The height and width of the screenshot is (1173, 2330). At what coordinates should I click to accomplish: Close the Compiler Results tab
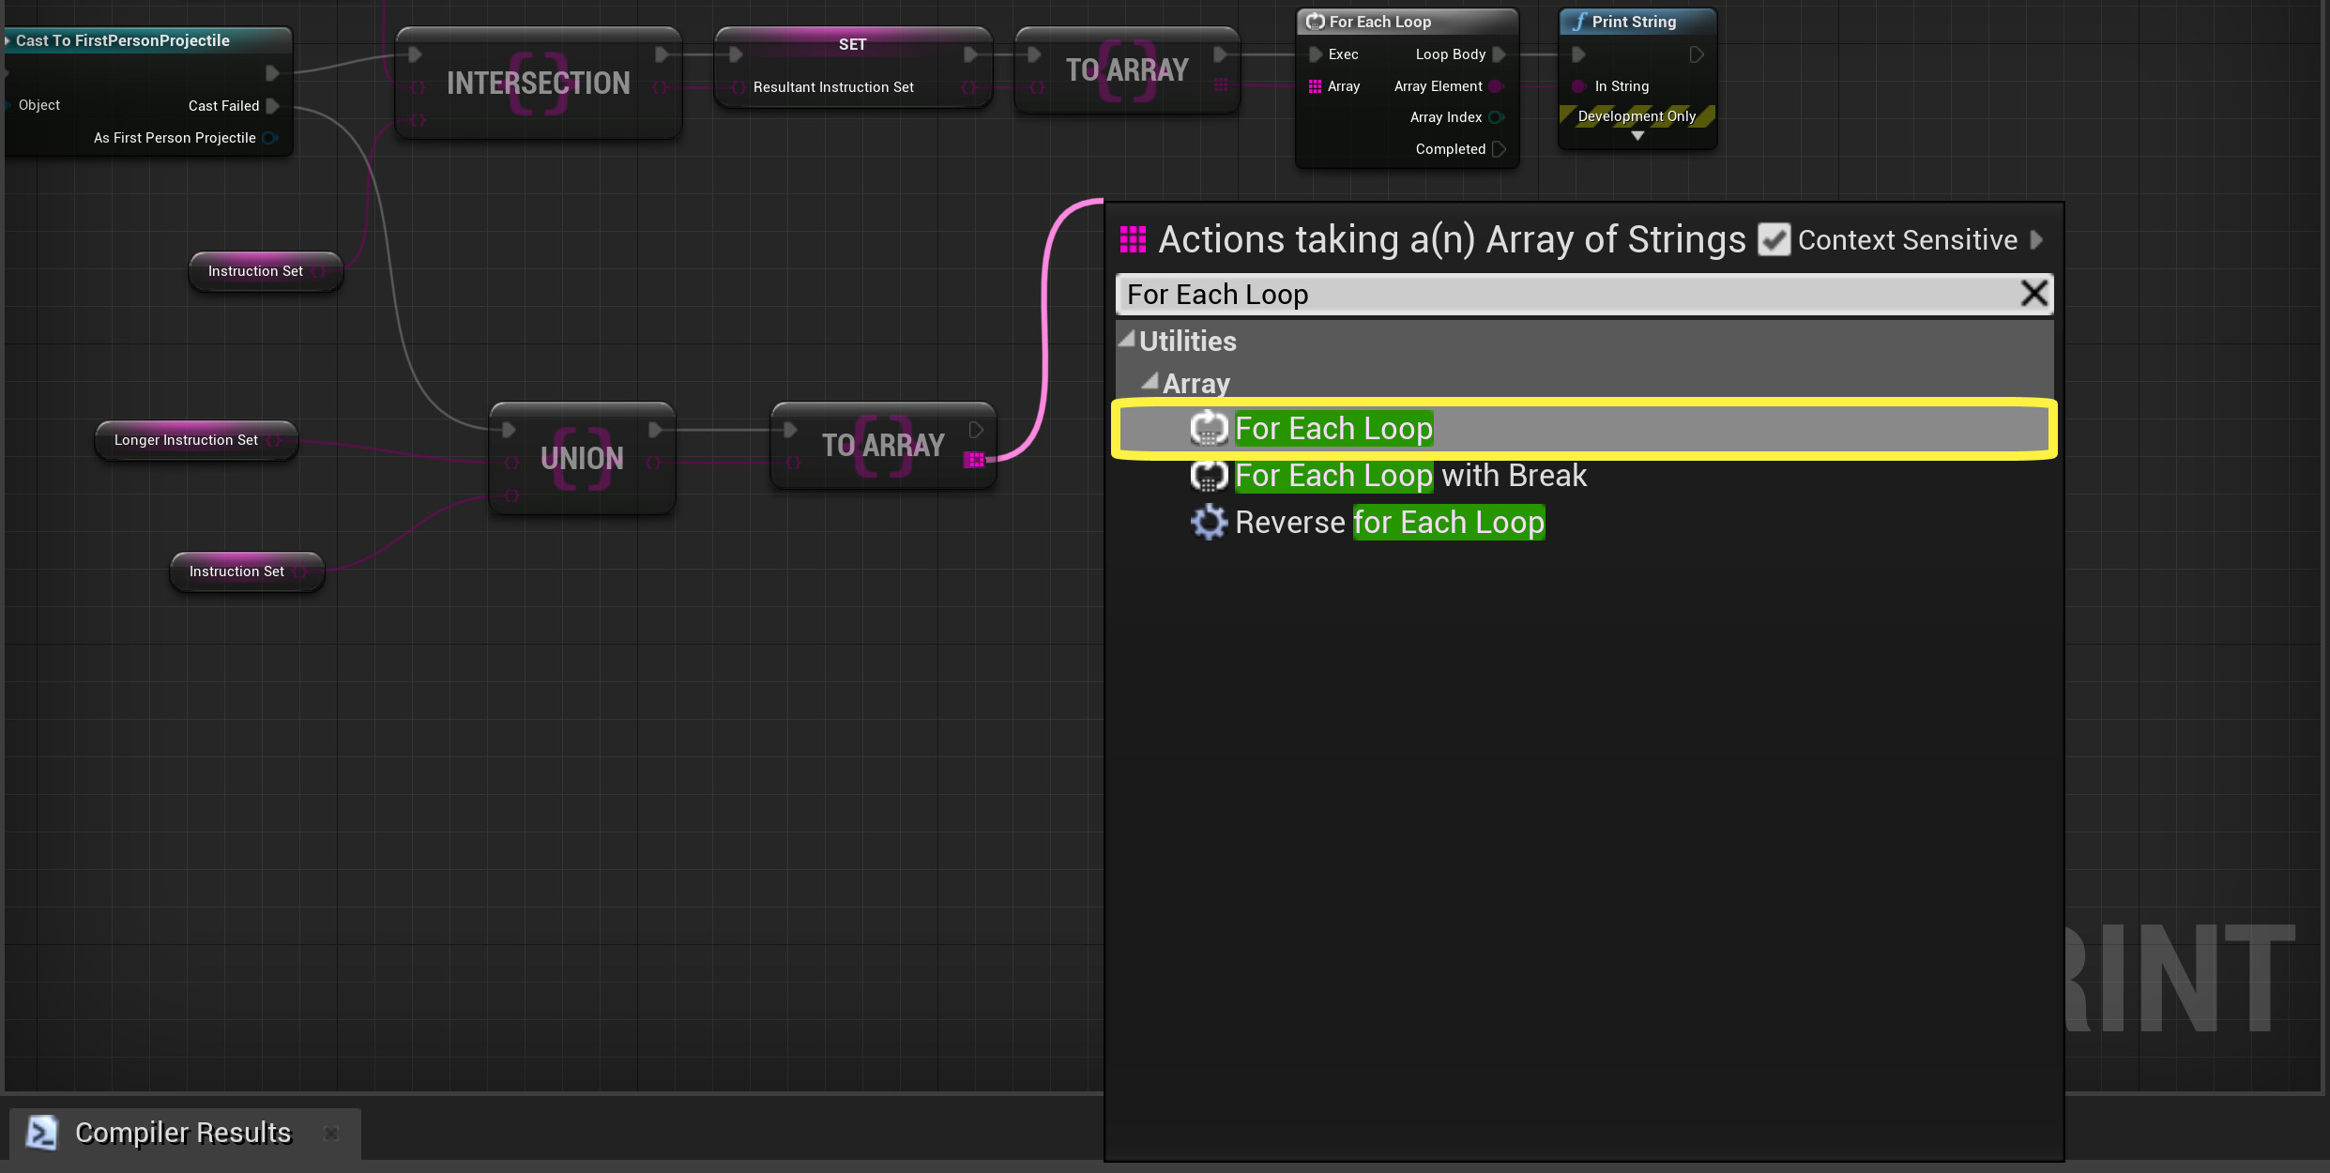[x=331, y=1134]
